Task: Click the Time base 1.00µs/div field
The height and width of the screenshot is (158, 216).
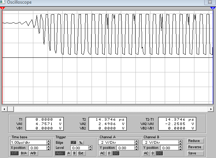Action: coord(29,142)
